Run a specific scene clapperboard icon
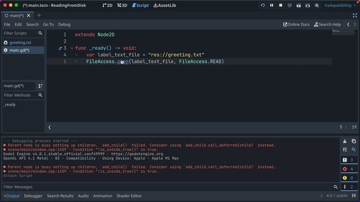Image resolution: width=360 pixels, height=202 pixels. (x=308, y=5)
